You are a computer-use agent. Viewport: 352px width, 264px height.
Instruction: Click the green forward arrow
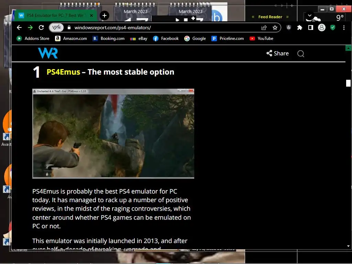30,27
